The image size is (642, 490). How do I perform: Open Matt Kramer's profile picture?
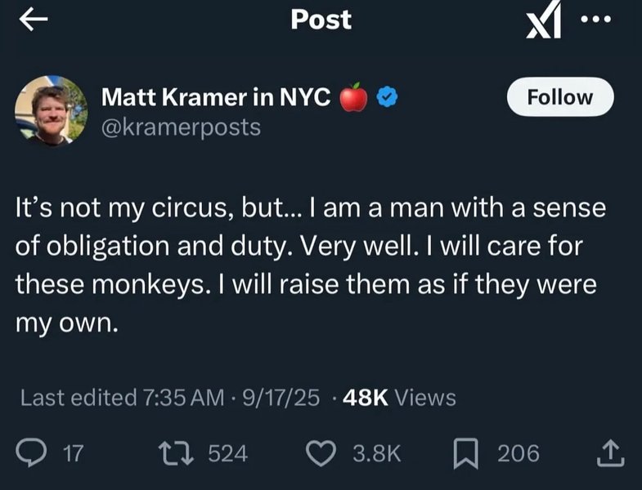pyautogui.click(x=51, y=111)
